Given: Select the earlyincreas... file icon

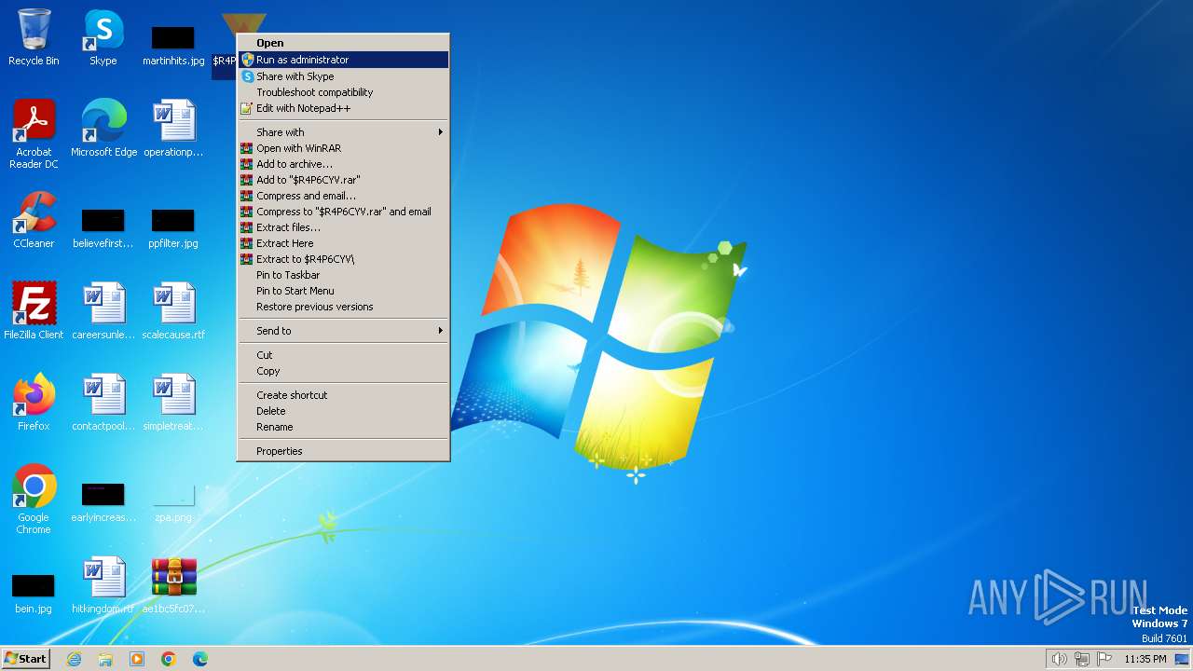Looking at the screenshot, I should (103, 501).
